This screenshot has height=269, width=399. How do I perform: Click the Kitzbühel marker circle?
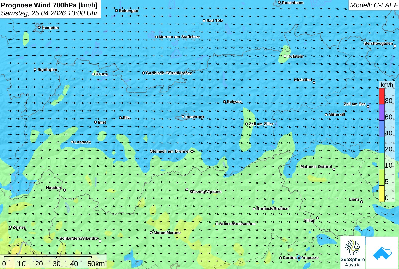click(x=314, y=82)
